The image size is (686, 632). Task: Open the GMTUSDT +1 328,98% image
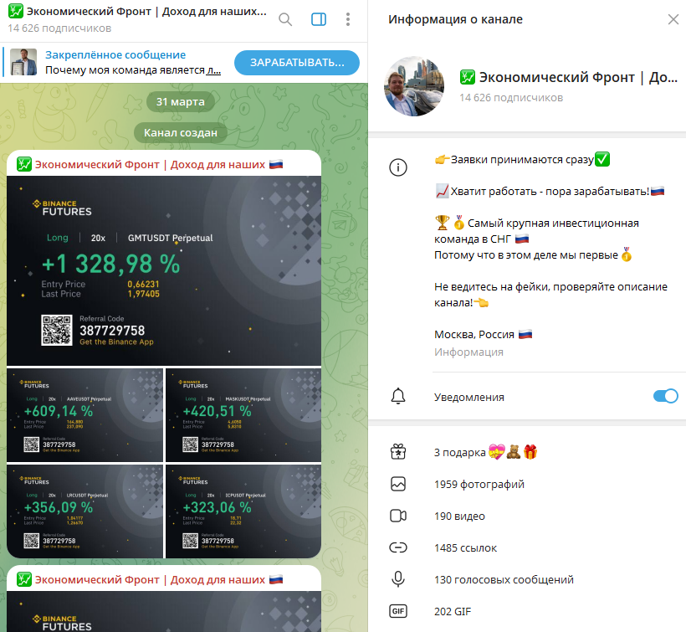[164, 270]
